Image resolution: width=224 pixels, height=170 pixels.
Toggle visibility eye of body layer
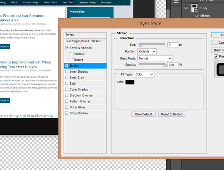[186, 8]
